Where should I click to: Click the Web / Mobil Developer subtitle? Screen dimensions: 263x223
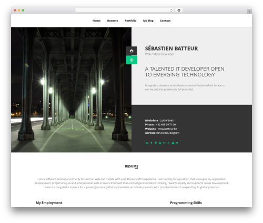click(159, 54)
